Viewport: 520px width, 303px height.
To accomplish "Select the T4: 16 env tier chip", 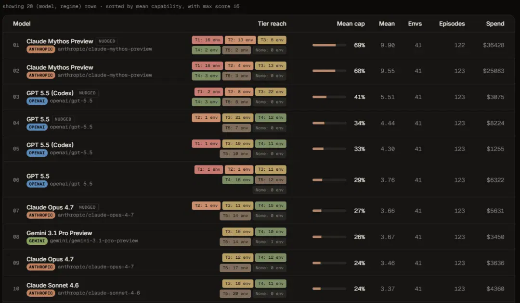I will click(238, 180).
